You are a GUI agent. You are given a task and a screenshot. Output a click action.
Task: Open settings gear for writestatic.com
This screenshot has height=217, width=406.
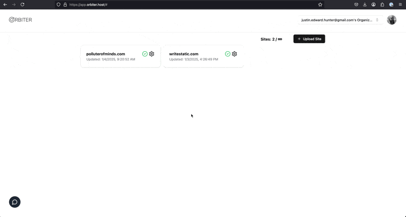coord(234,54)
